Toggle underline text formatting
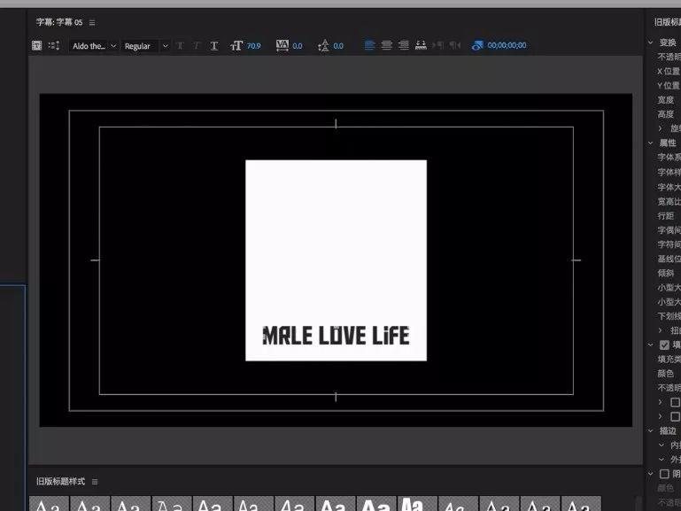681x511 pixels. (x=214, y=45)
